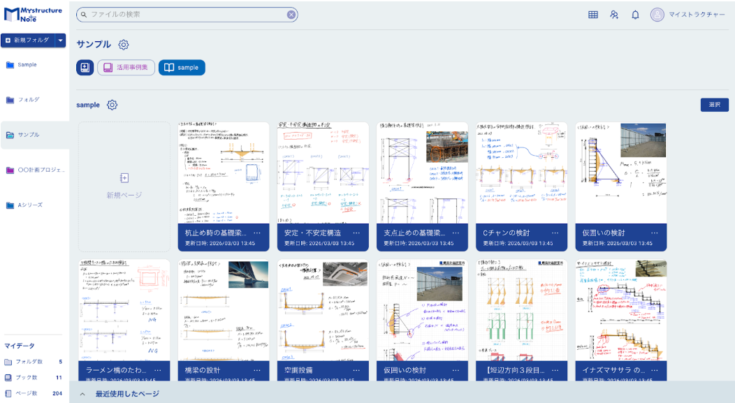The image size is (735, 403).
Task: Switch to the sample book tab
Action: [x=182, y=67]
